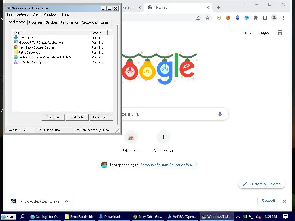Open the Chrome profile avatar
Image resolution: width=295 pixels, height=221 pixels.
[x=274, y=18]
